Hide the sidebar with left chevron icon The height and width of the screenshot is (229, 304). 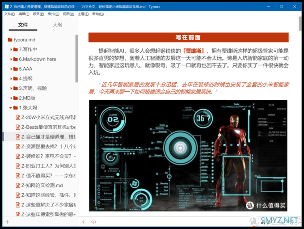pyautogui.click(x=83, y=222)
